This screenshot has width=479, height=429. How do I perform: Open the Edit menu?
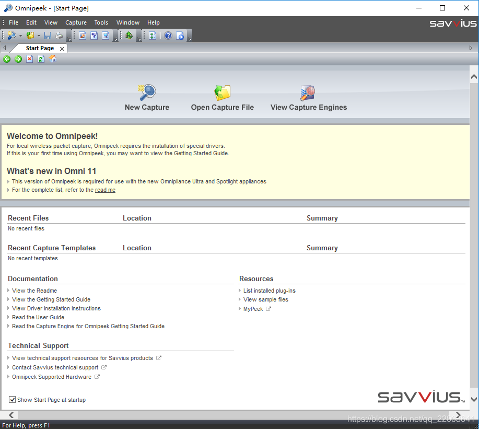tap(31, 22)
